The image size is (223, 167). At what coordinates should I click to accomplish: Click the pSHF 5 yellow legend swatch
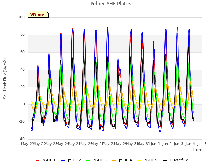139,161
